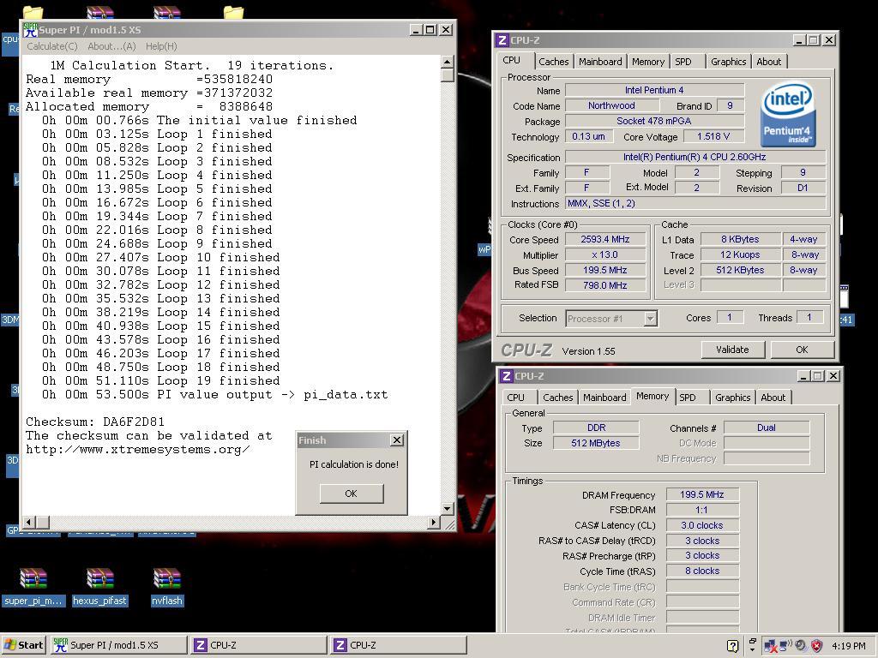
Task: Click the Specification Pentium 4 2.60GHz field
Action: [695, 158]
